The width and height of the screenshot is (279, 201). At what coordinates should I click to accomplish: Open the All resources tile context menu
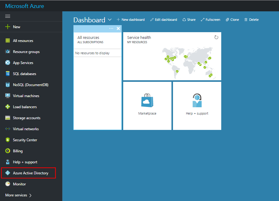coord(111,28)
